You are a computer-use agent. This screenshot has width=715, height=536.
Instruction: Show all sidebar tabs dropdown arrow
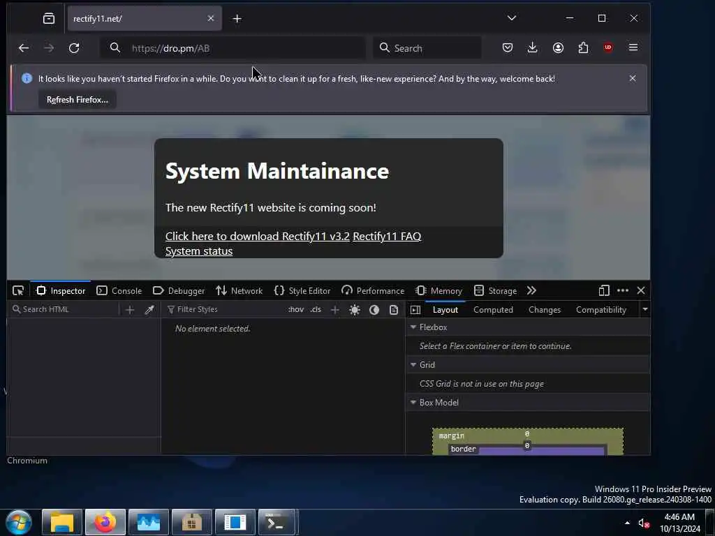[644, 309]
